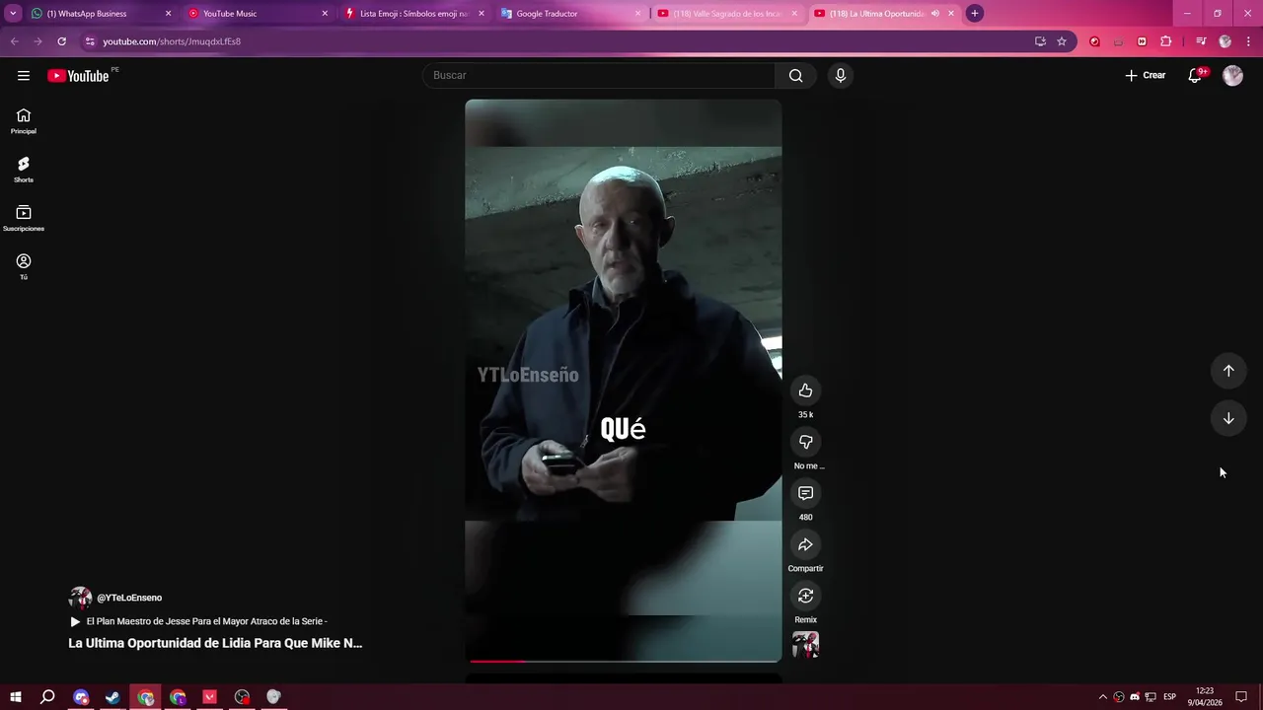Click the Compartir share arrow
Viewport: 1263px width, 710px height.
coord(805,544)
